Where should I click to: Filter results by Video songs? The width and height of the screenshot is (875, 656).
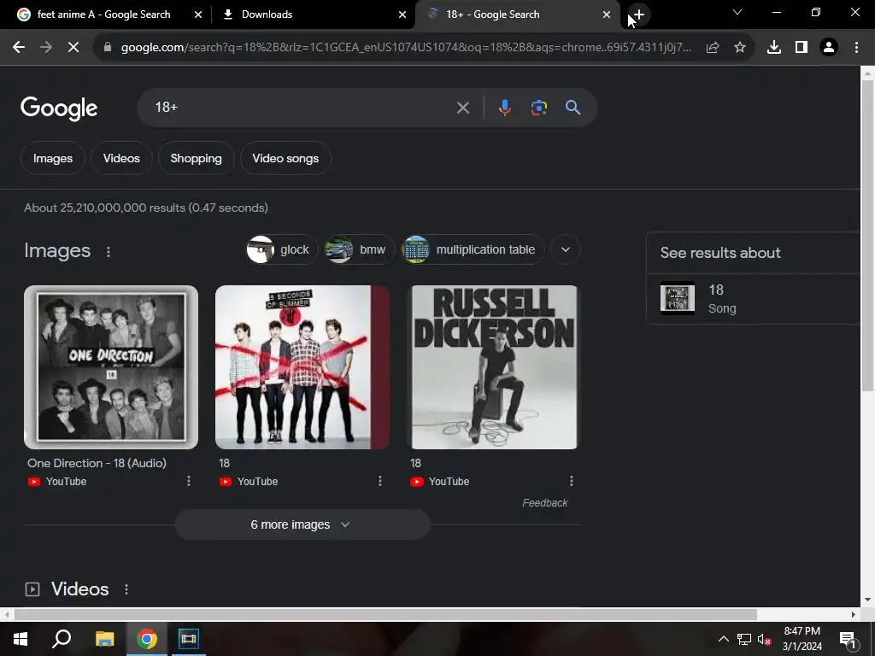[x=285, y=158]
